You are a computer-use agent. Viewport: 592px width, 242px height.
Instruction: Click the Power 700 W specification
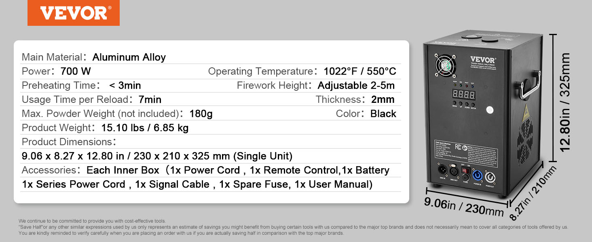[x=56, y=71]
